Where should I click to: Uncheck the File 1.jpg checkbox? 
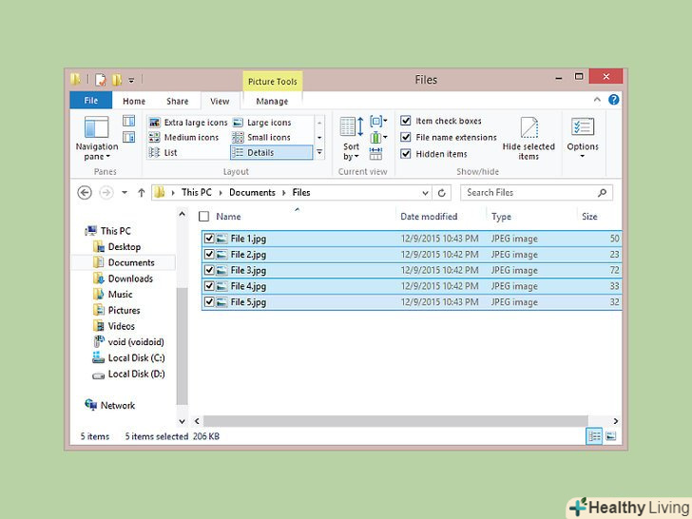coord(209,239)
